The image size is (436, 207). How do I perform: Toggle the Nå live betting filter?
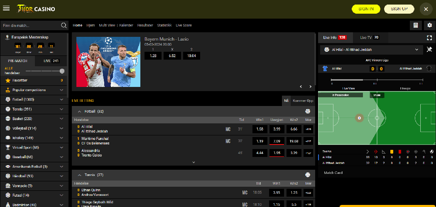click(x=286, y=101)
